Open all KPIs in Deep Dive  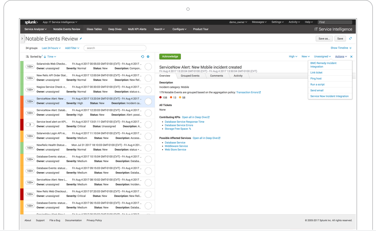tap(196, 117)
